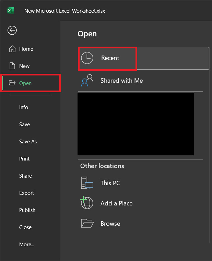Click the Excel logo in title bar
This screenshot has height=261, width=212.
click(x=11, y=11)
